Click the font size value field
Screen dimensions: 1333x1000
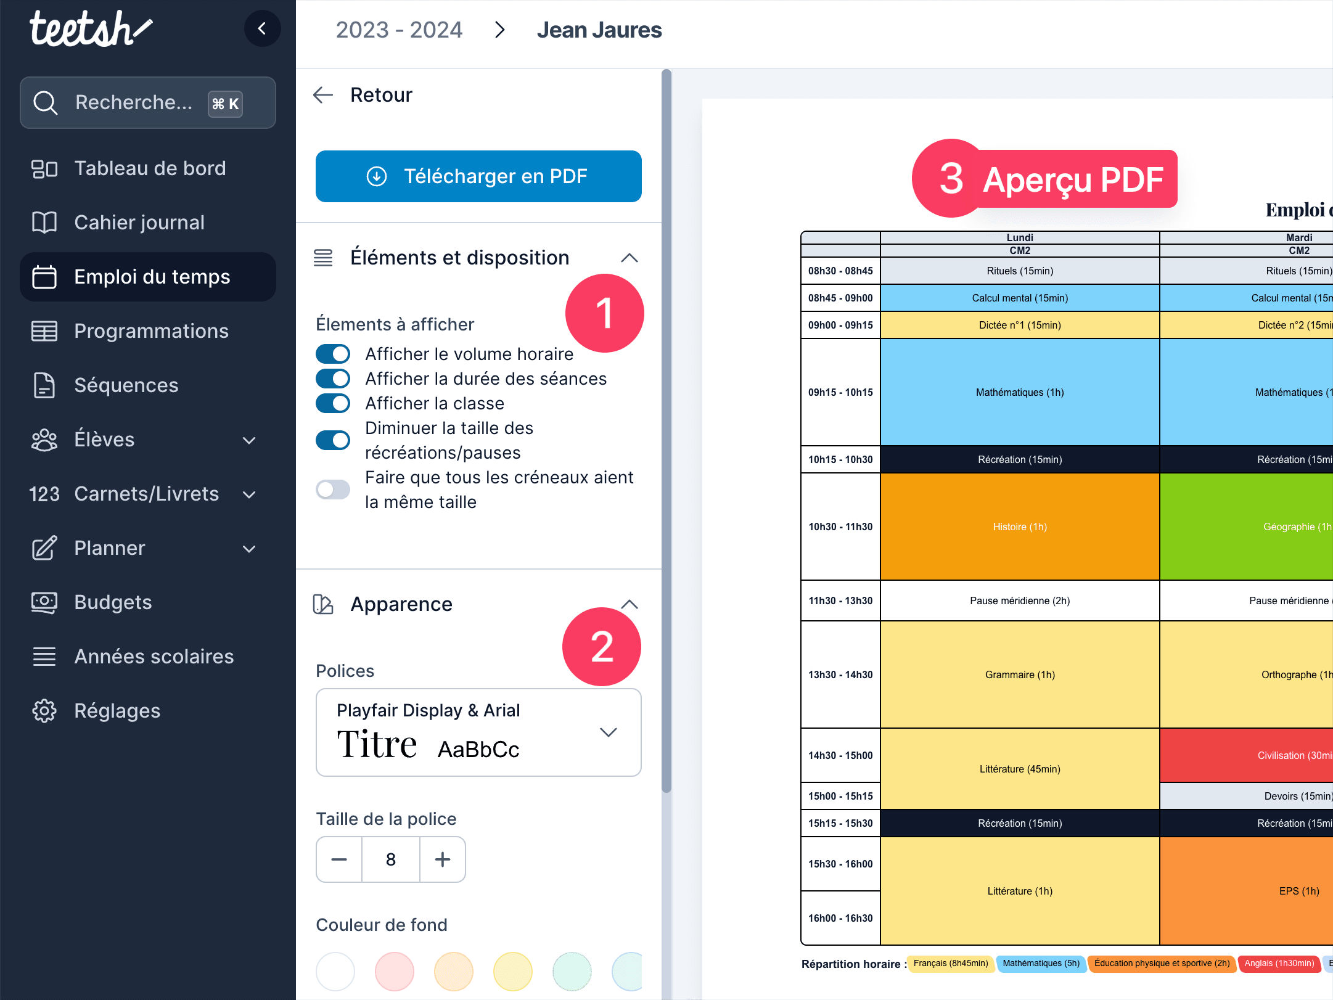391,859
